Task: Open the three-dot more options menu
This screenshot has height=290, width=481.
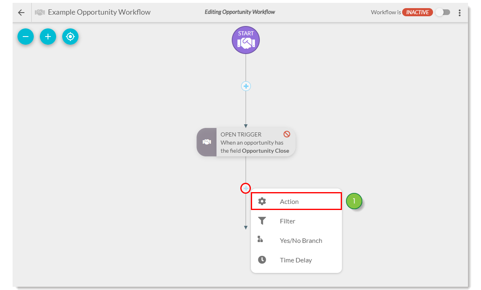Action: [x=459, y=13]
